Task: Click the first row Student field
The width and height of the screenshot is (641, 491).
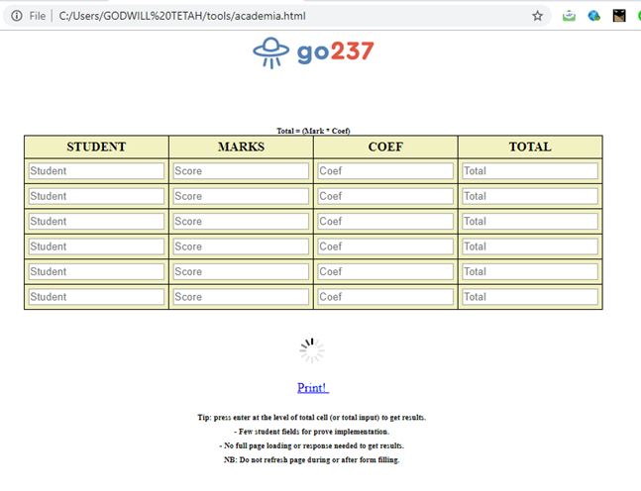Action: (x=96, y=170)
